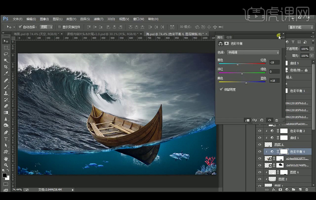The image size is (316, 200).
Task: Switch to the 信息 tab
Action: pos(229,37)
